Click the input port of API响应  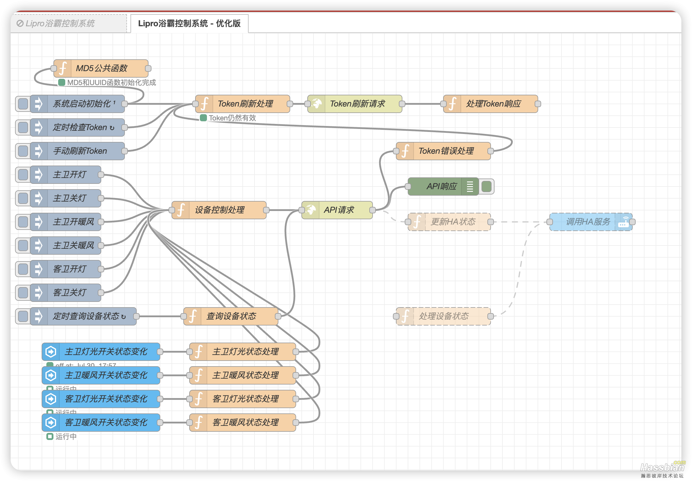click(408, 186)
